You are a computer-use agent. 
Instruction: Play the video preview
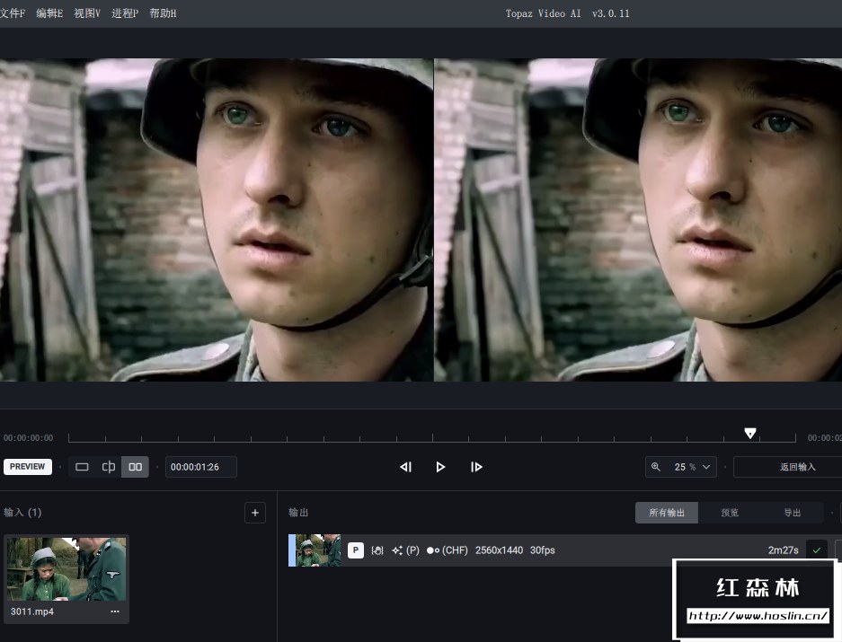click(x=440, y=467)
